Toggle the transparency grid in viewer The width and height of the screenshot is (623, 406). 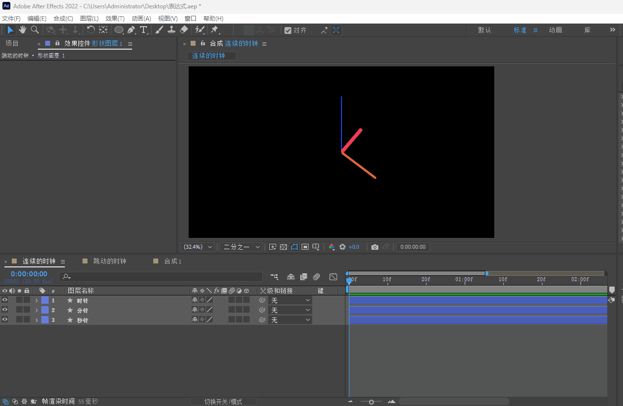pyautogui.click(x=283, y=247)
